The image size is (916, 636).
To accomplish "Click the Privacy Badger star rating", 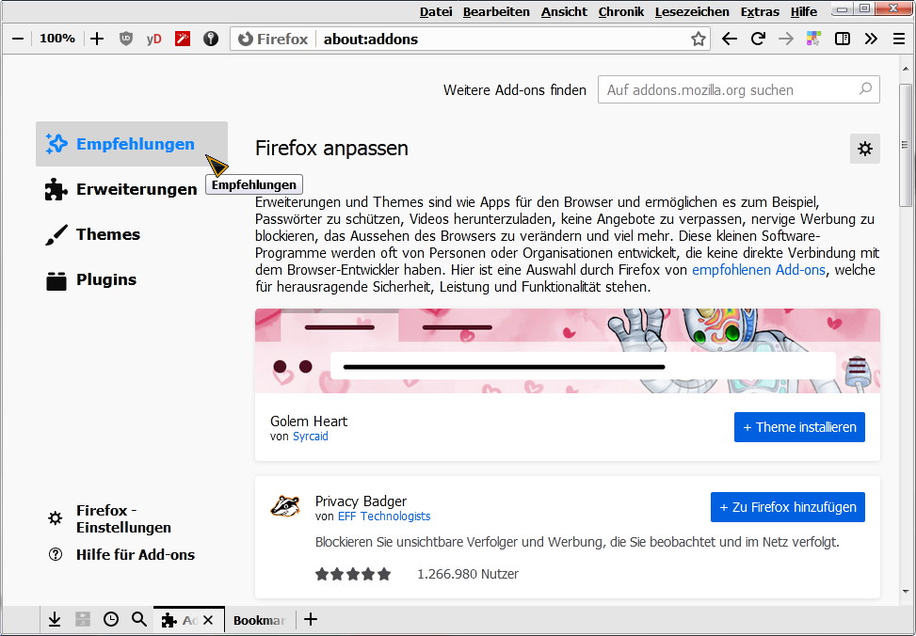I will click(x=353, y=574).
